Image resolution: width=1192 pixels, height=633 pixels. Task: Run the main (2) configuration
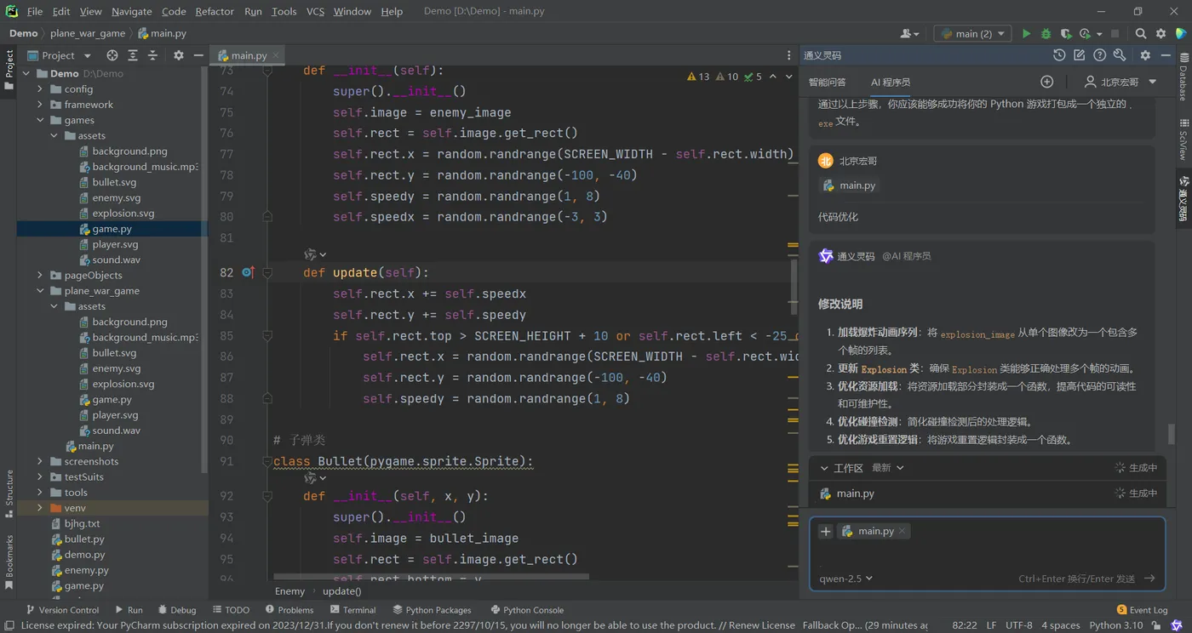[1026, 34]
